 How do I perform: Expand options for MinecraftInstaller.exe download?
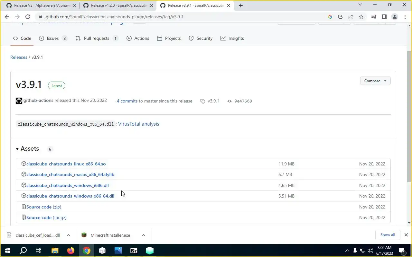(144, 235)
